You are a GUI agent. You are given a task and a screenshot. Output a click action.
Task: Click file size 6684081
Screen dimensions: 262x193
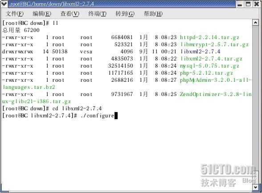pyautogui.click(x=122, y=37)
